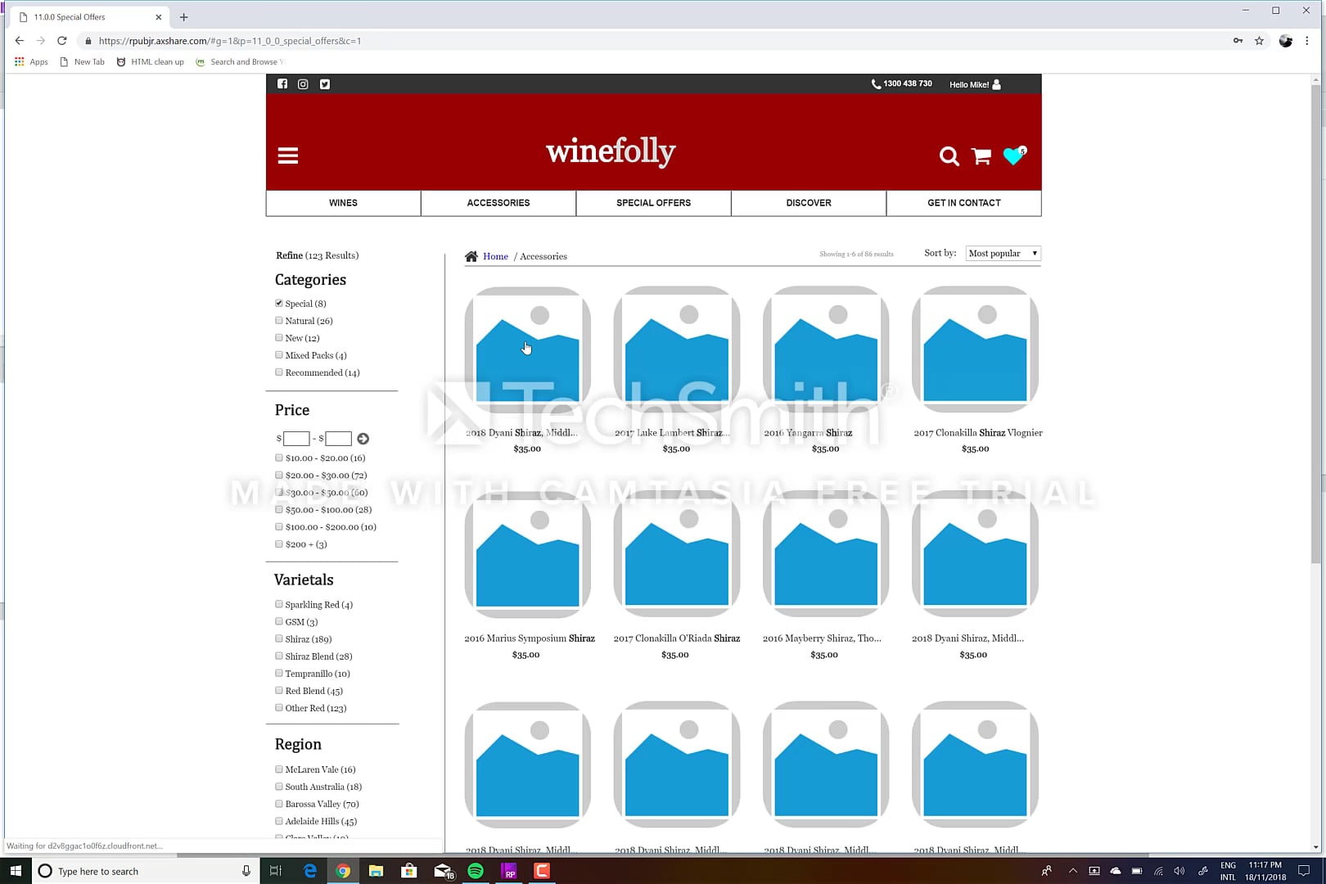The image size is (1326, 884).
Task: Click the Home breadcrumb link
Action: pyautogui.click(x=495, y=255)
